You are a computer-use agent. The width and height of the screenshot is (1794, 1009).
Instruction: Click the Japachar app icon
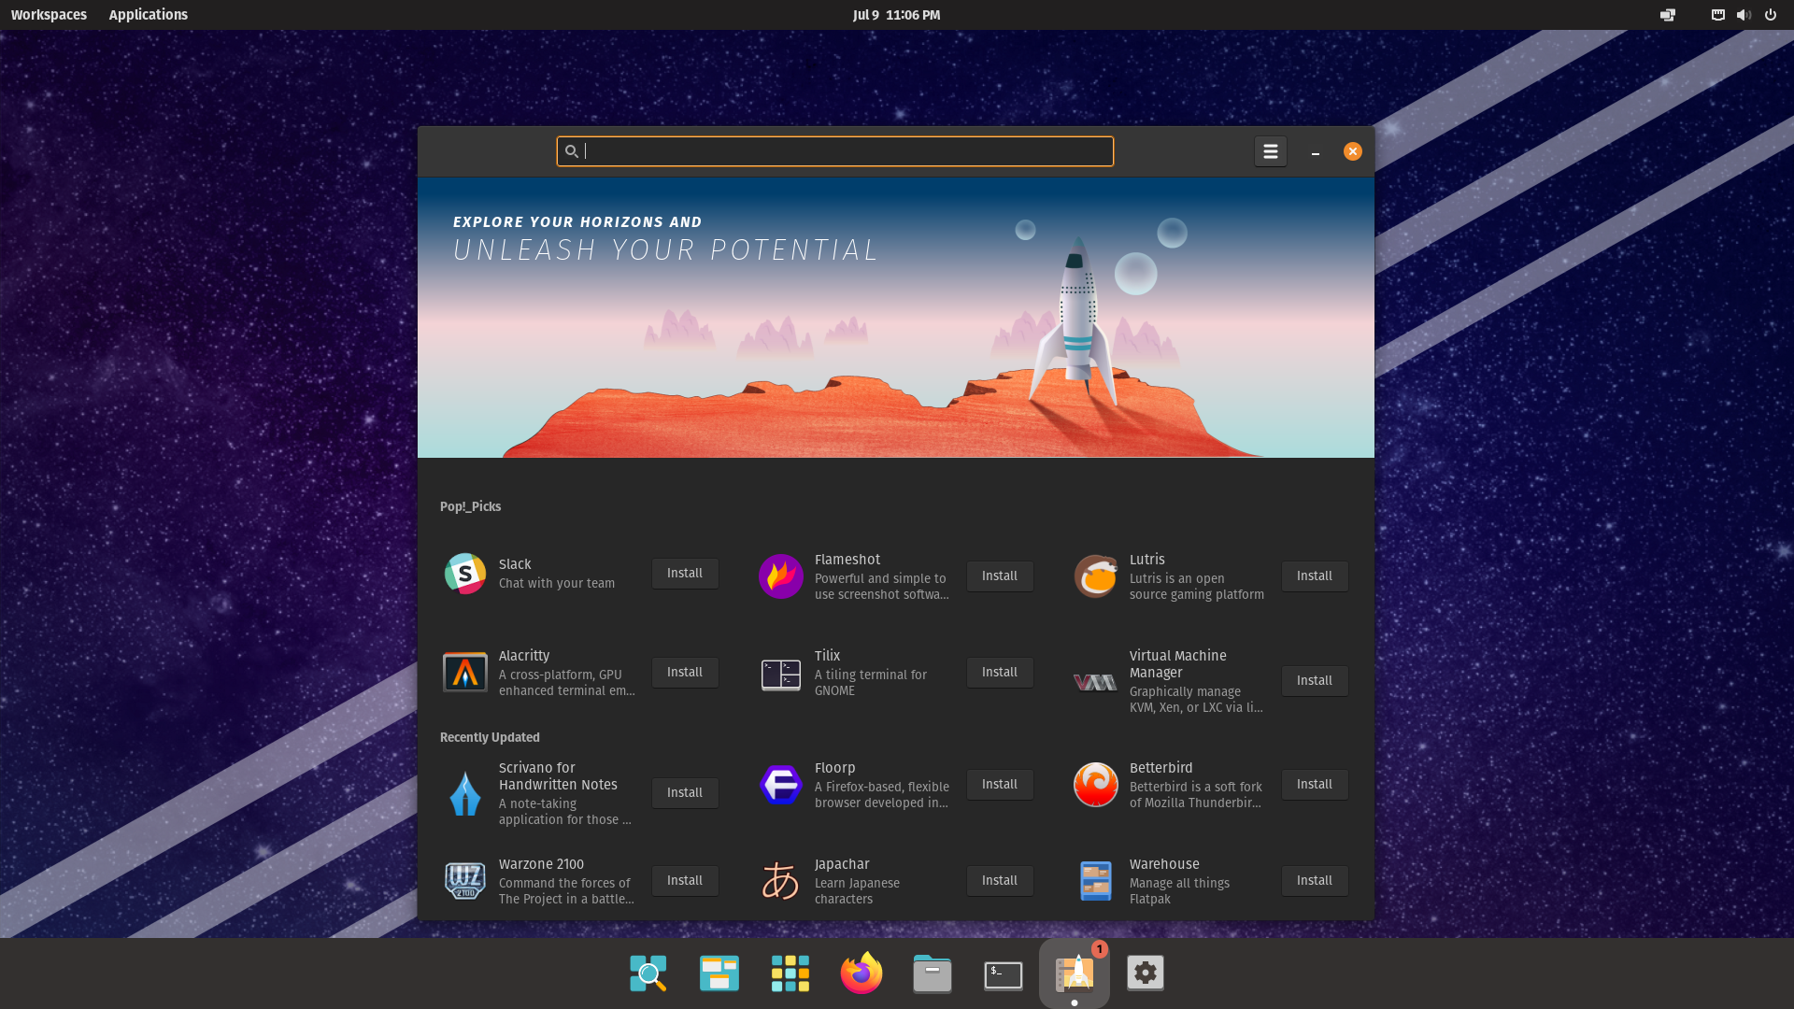point(780,881)
